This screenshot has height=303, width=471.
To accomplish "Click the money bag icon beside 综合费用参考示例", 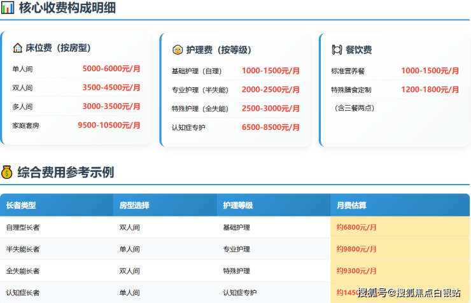I will [x=7, y=172].
